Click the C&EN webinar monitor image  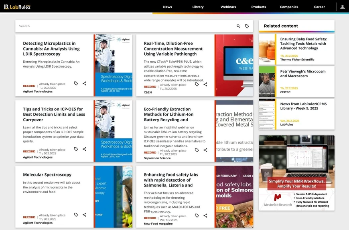pyautogui.click(x=234, y=65)
